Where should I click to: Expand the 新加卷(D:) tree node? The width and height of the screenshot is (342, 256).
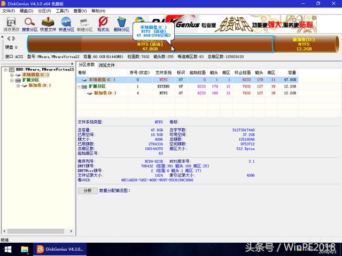(x=18, y=85)
